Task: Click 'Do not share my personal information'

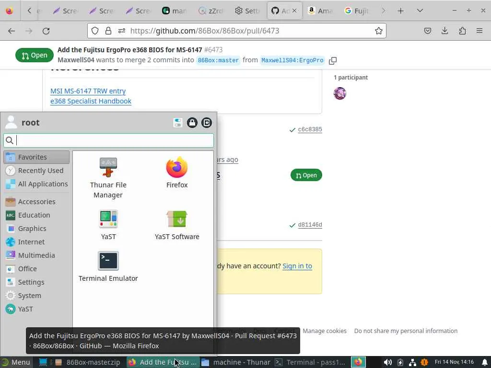Action: click(406, 331)
